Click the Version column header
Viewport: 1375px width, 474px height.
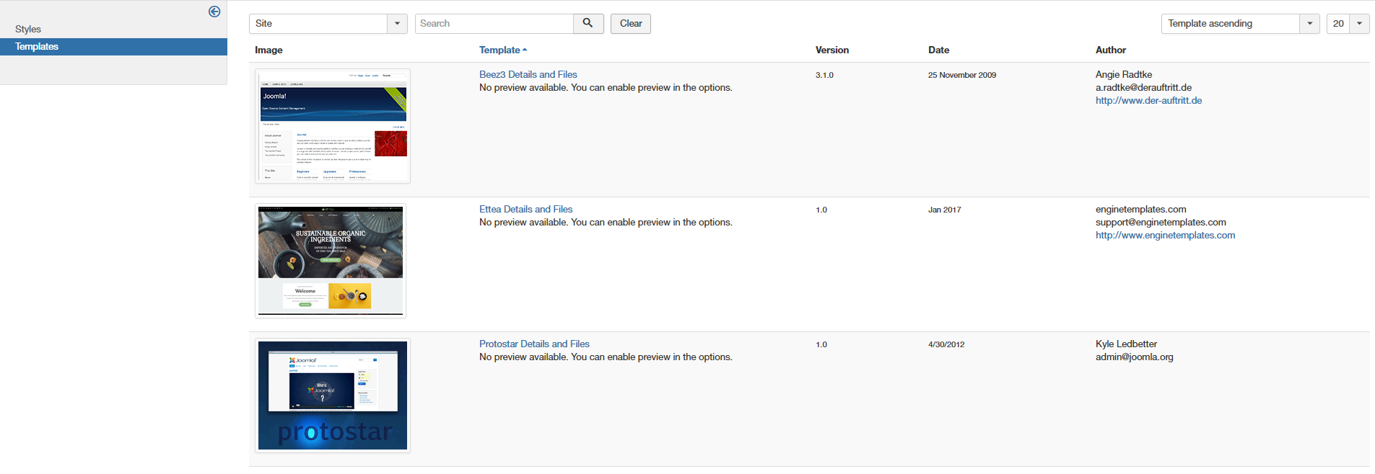click(831, 50)
